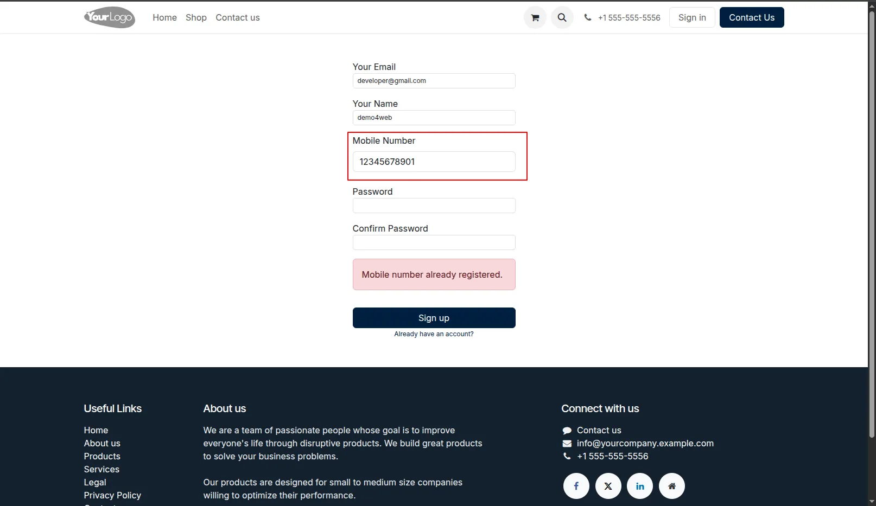Click into the Password field

pos(434,206)
